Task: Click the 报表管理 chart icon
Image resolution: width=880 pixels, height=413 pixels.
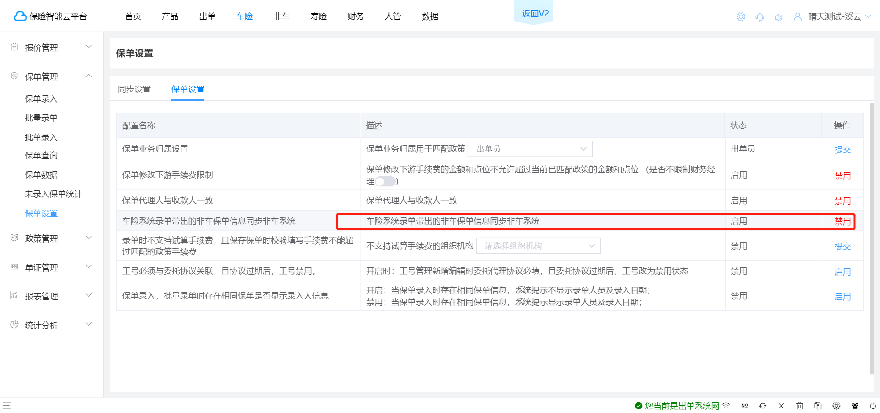Action: [14, 296]
